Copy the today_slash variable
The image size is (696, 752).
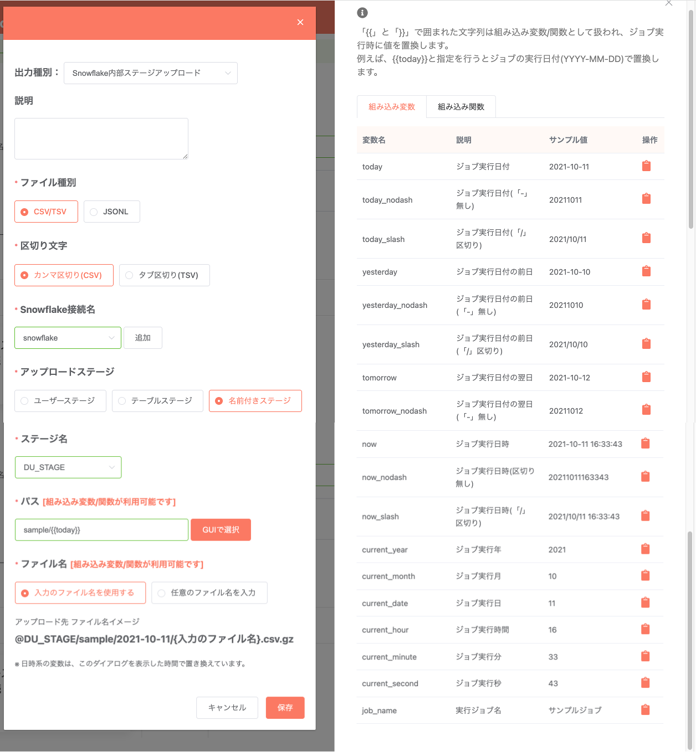(646, 238)
